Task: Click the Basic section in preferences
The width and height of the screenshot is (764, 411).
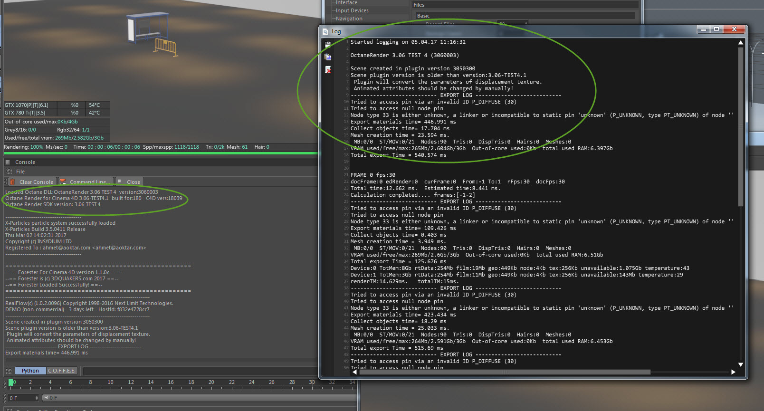Action: pos(525,16)
